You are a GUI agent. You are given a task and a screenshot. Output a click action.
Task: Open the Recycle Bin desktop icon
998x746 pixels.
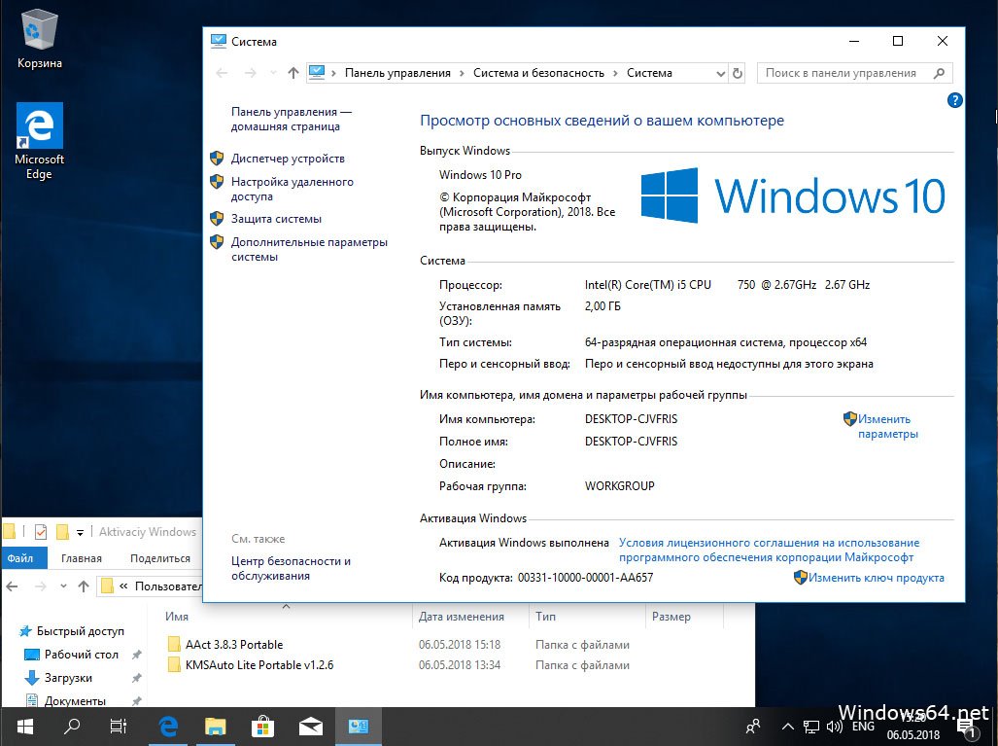pyautogui.click(x=40, y=38)
